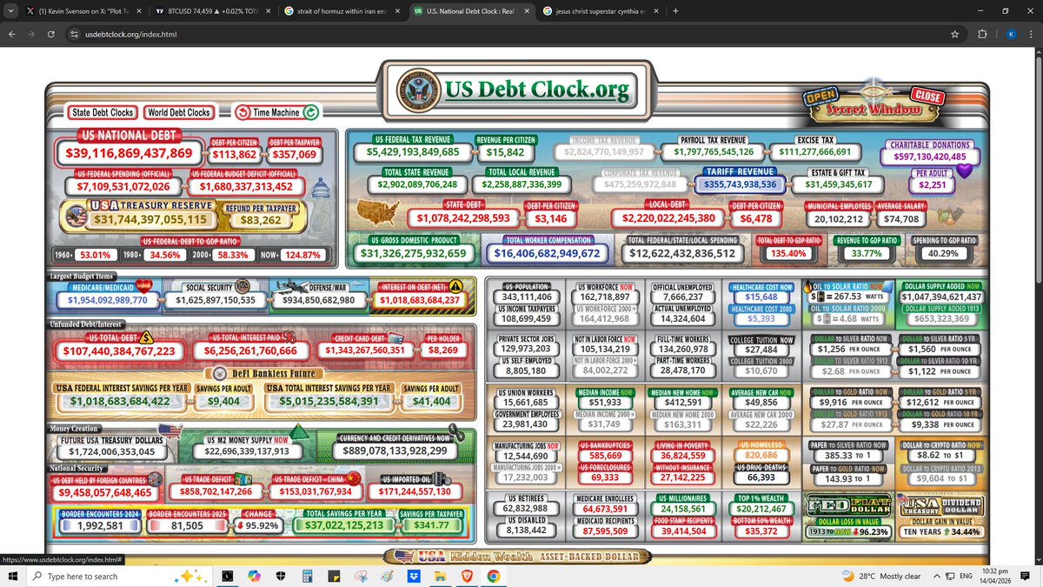
Task: Switch to the BTCUSD TradingView tab
Action: coord(214,10)
